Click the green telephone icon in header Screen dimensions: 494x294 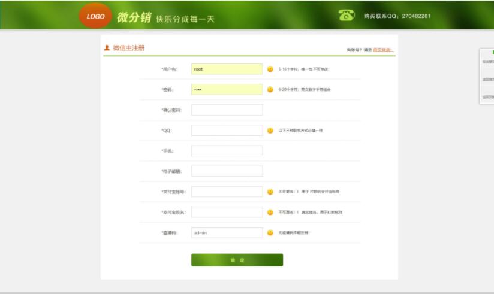347,15
